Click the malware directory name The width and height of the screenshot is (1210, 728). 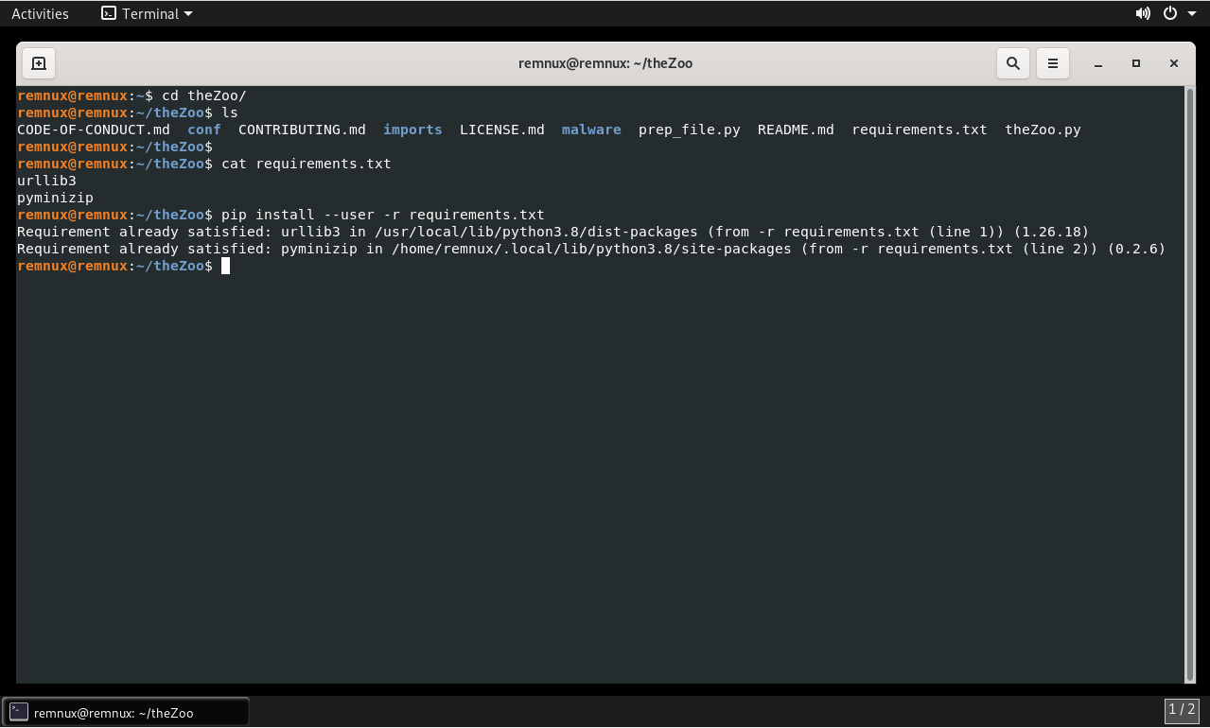591,130
